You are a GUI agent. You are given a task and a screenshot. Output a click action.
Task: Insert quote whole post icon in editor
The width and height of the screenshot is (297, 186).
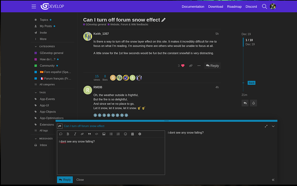coord(61,134)
